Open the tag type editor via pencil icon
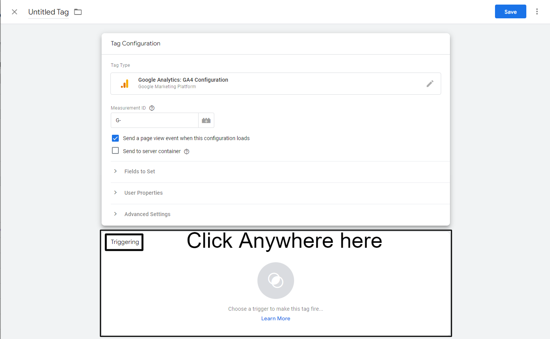The image size is (550, 339). (x=430, y=83)
